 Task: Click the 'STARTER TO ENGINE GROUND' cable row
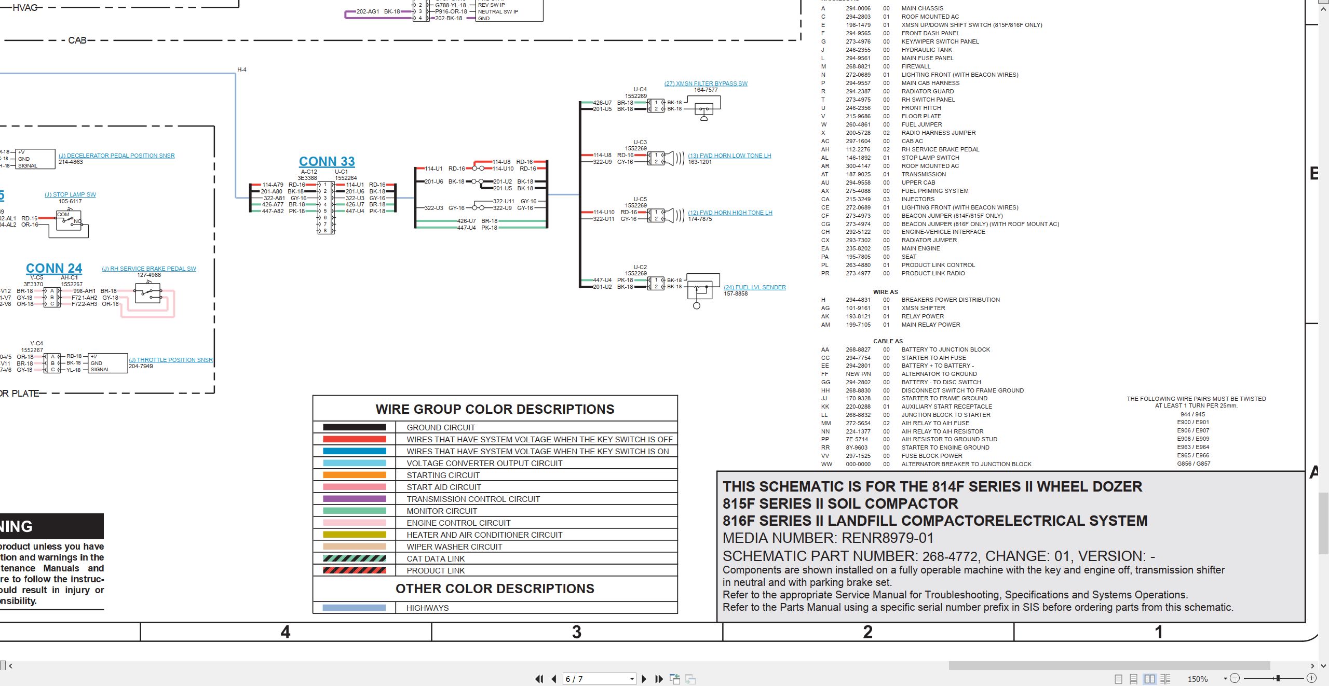[905, 447]
